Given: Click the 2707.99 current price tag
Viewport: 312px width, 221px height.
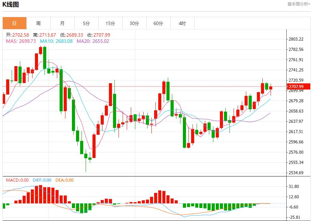Looking at the screenshot, I should tap(298, 86).
